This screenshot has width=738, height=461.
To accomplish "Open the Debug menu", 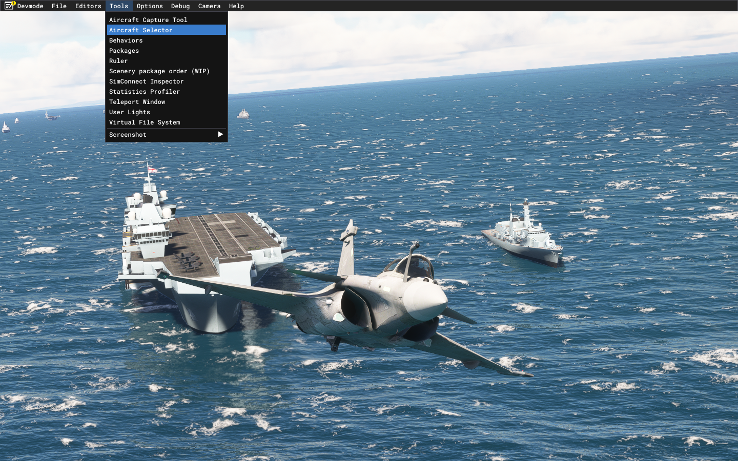I will pos(180,6).
